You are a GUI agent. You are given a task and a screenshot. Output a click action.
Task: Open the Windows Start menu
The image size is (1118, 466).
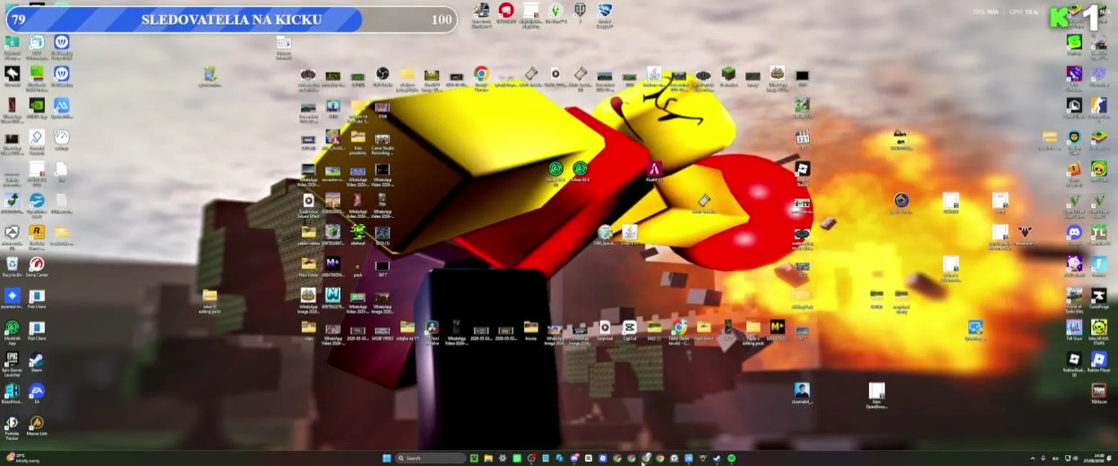point(387,458)
